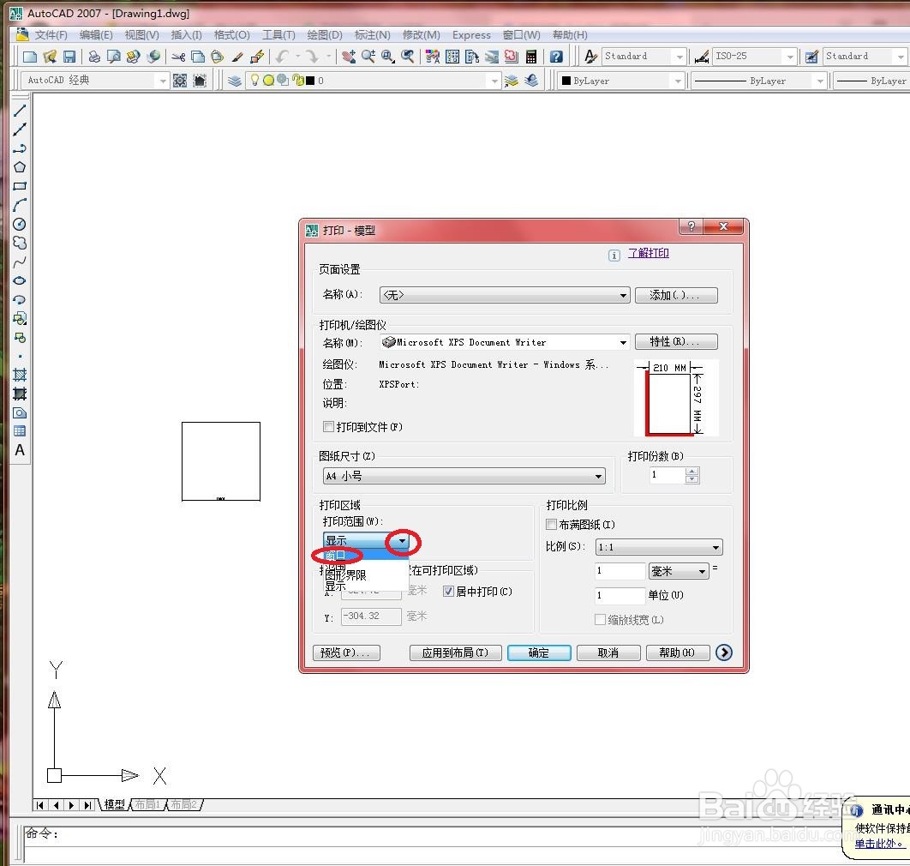Image resolution: width=910 pixels, height=866 pixels.
Task: Open AutoCAD Classic workspace dropdown
Action: click(94, 80)
